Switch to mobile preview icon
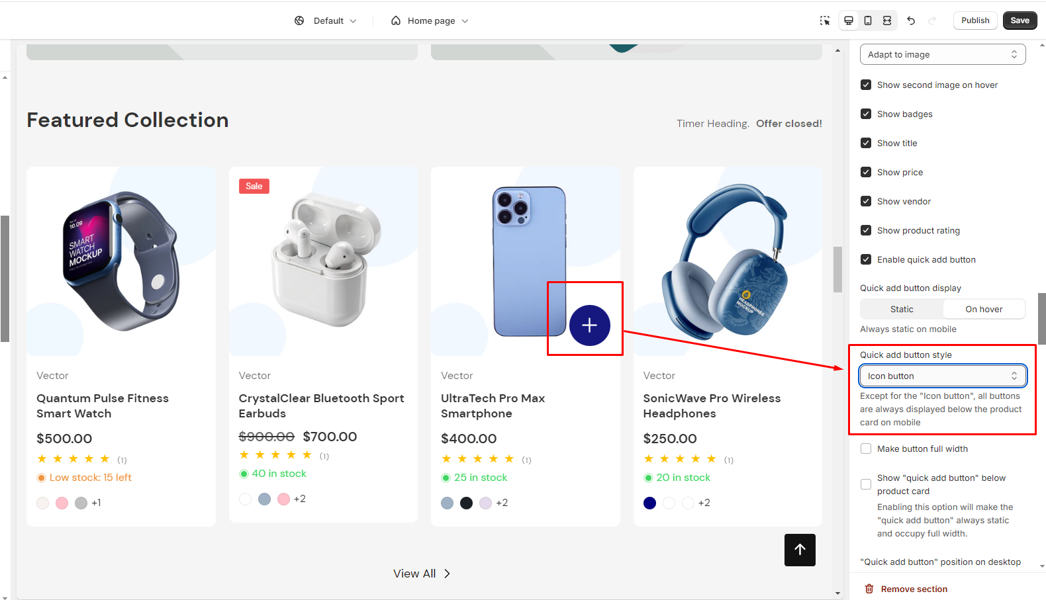Viewport: 1046px width, 600px height. 867,21
